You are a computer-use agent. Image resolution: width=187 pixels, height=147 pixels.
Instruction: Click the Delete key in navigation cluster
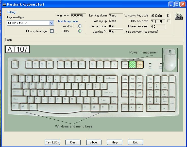[x=125, y=93]
